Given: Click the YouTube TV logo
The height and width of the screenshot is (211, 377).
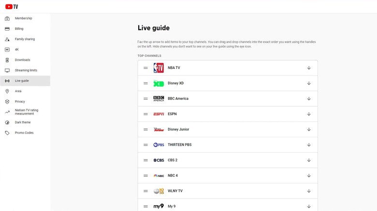Looking at the screenshot, I should [12, 7].
